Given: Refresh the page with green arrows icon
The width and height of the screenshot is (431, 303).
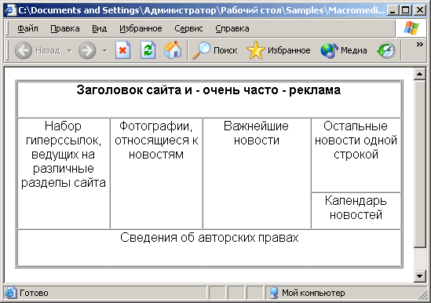Looking at the screenshot, I should (x=148, y=50).
